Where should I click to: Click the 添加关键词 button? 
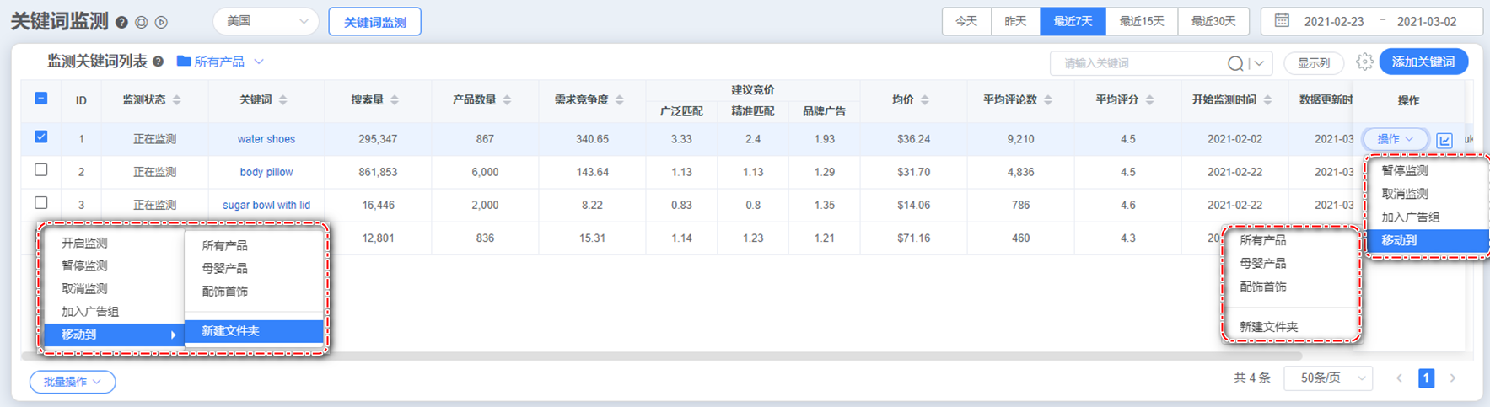point(1423,62)
